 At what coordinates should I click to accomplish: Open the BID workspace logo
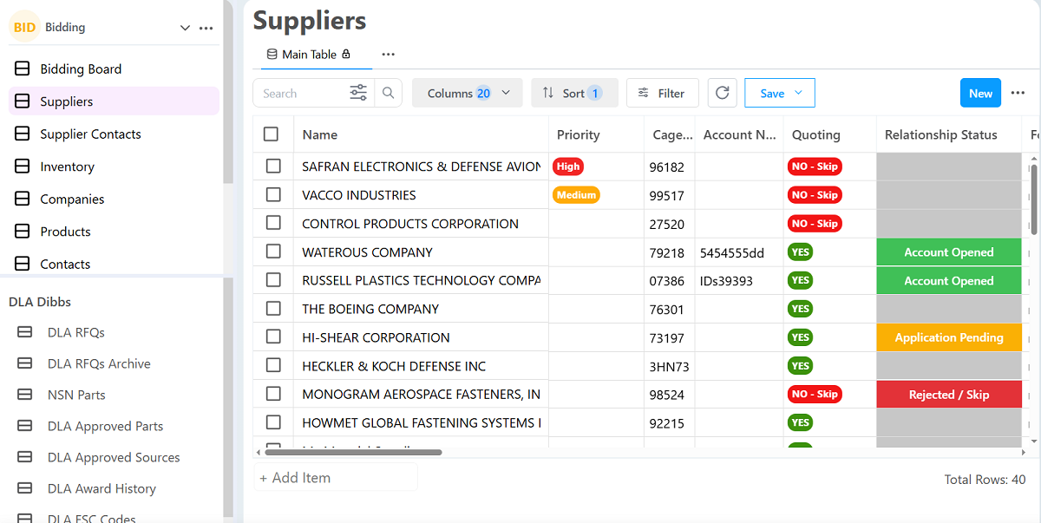(x=24, y=27)
